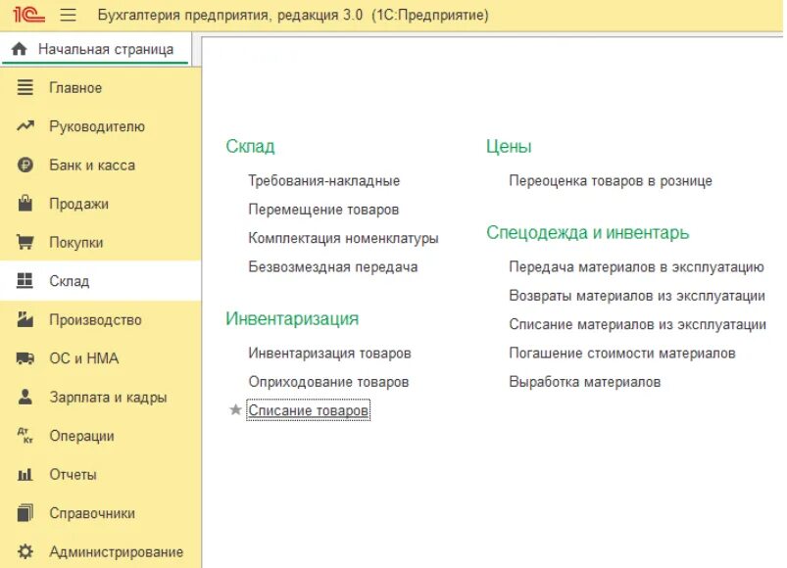Click the Покупки cart icon
The height and width of the screenshot is (568, 787).
(x=25, y=242)
